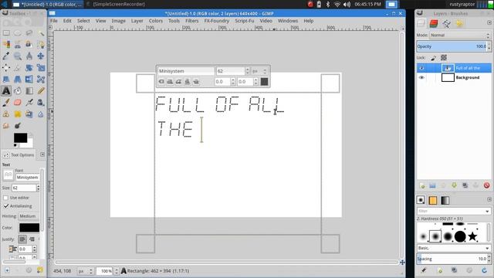
Task: Switch to the Paths tab
Action: point(446,23)
